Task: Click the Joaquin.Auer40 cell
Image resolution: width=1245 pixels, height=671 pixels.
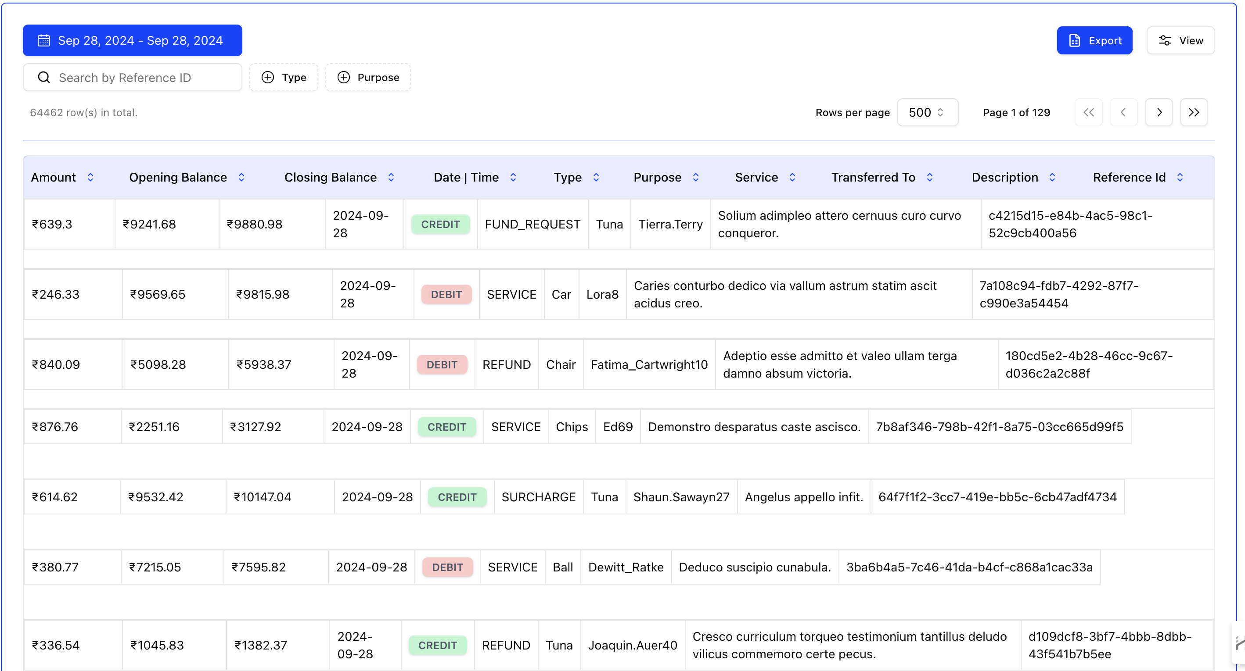Action: (x=633, y=646)
